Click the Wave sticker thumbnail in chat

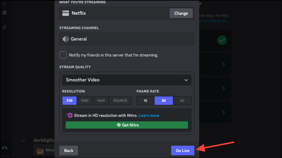coord(40,151)
